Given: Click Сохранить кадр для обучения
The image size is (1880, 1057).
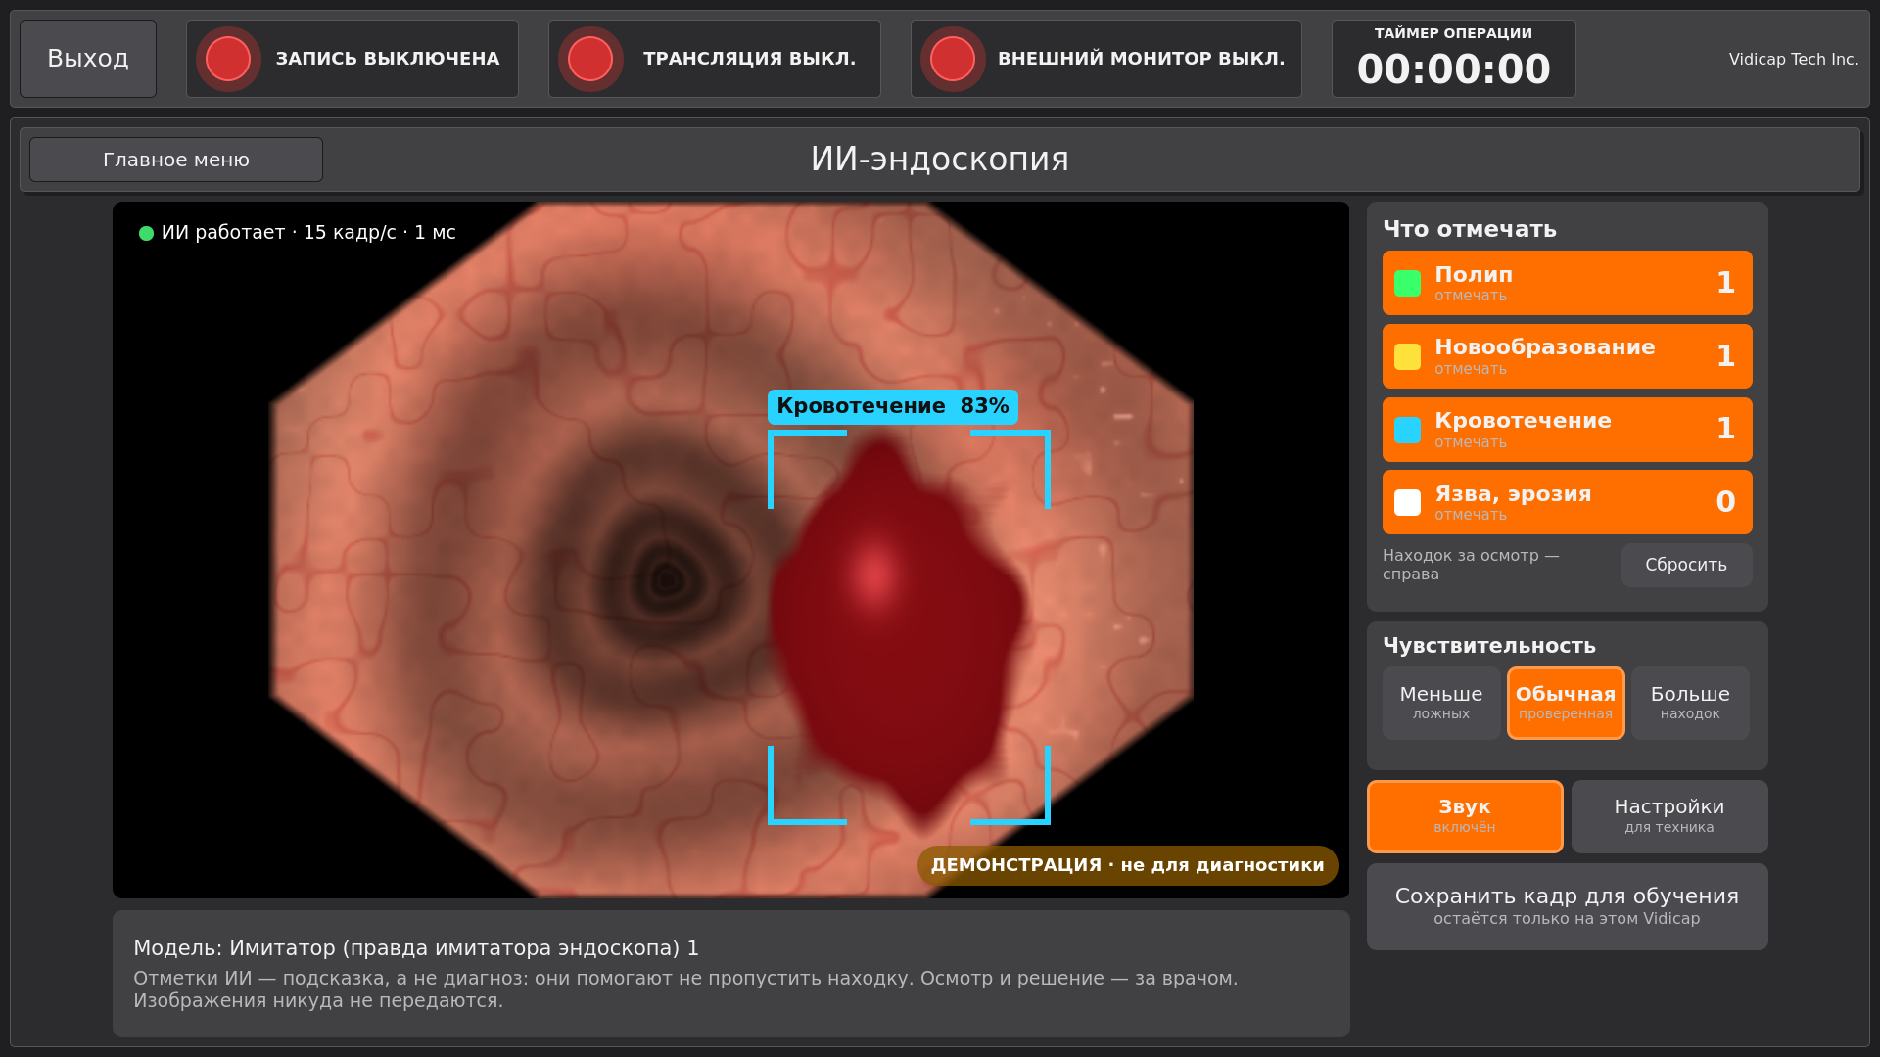Looking at the screenshot, I should [x=1567, y=906].
